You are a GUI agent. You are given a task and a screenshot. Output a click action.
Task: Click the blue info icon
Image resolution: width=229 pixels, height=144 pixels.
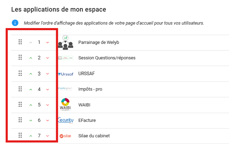point(15,23)
